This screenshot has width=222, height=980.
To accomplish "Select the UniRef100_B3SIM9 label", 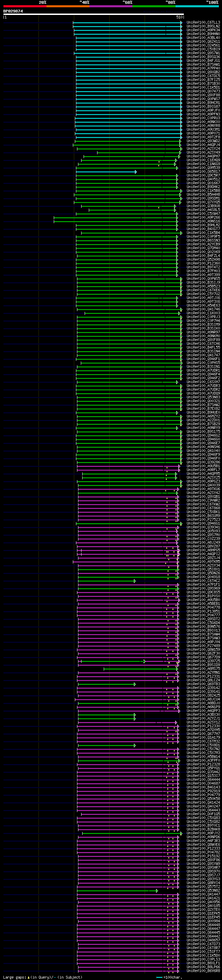I will tap(203, 324).
